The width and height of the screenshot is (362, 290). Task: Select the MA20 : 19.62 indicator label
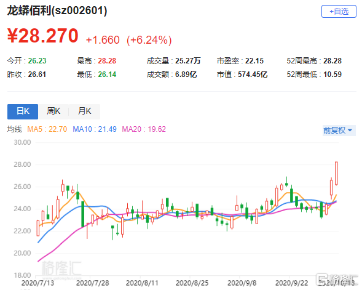(x=144, y=129)
